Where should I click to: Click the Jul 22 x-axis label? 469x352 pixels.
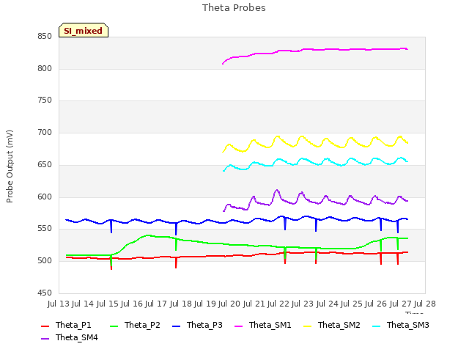tap(278, 304)
